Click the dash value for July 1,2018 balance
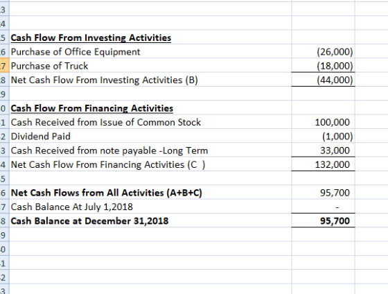The height and width of the screenshot is (294, 388). pos(323,207)
